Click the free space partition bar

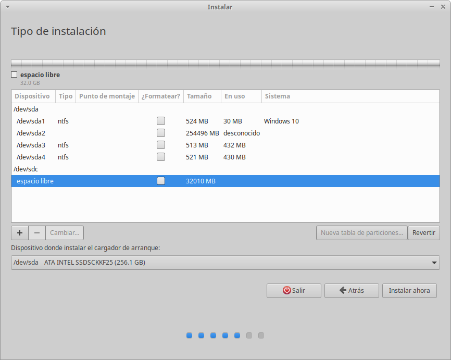point(225,63)
